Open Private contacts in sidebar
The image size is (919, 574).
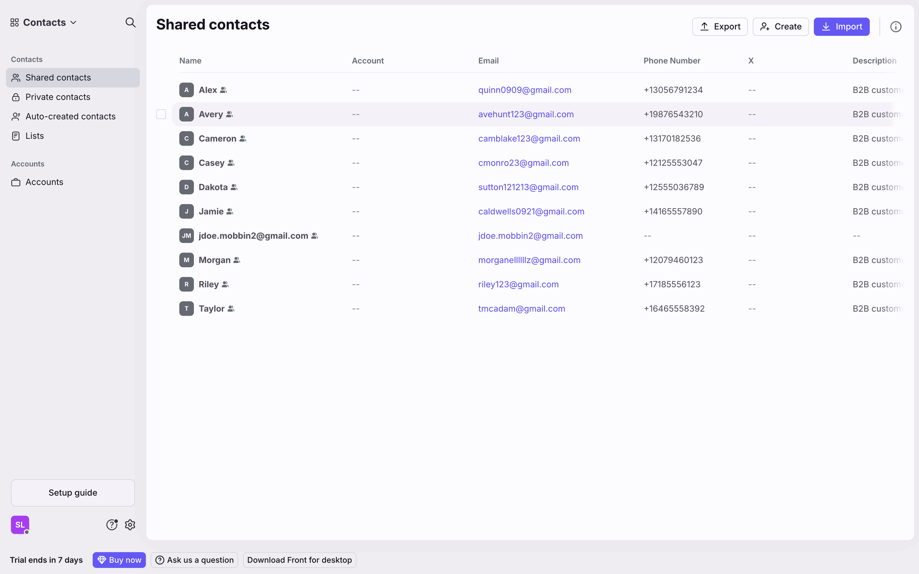coord(58,97)
